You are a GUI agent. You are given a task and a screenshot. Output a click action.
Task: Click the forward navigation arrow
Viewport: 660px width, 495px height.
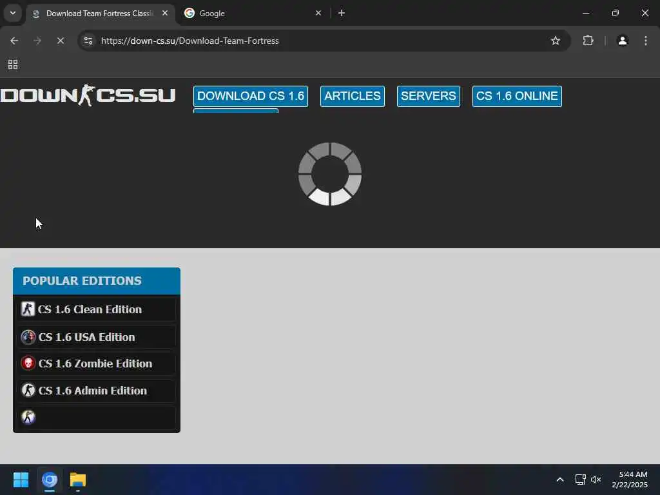(x=37, y=41)
